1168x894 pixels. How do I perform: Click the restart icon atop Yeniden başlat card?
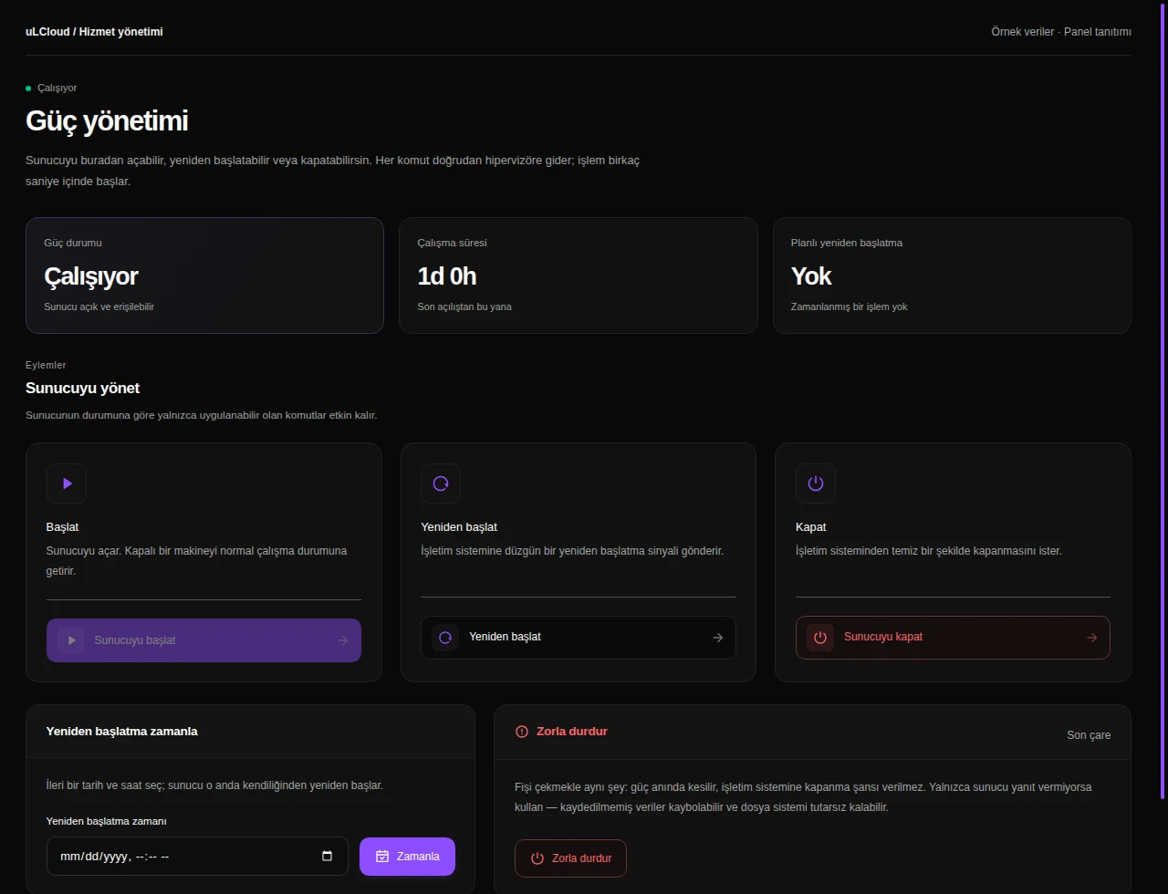(441, 483)
